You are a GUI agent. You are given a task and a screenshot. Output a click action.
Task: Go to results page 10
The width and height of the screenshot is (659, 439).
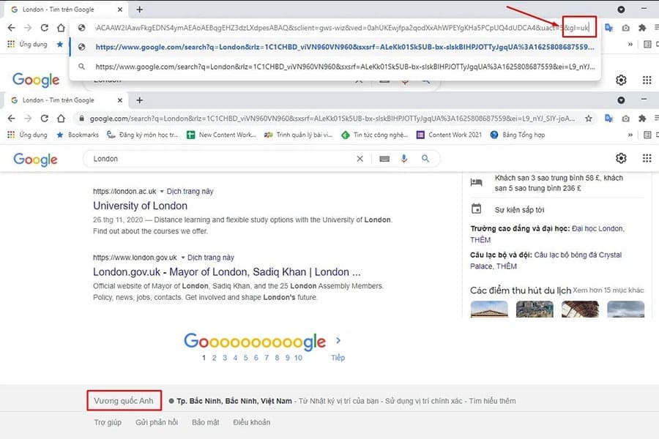coord(298,358)
